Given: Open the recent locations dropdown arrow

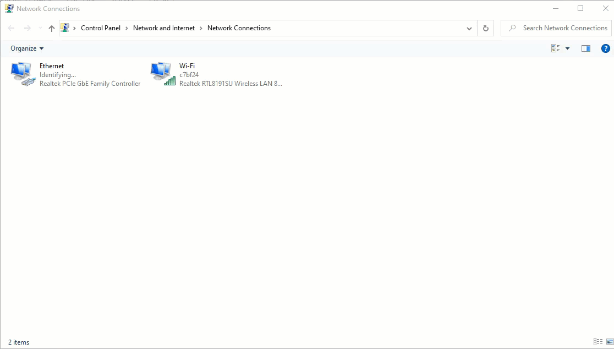Looking at the screenshot, I should pyautogui.click(x=40, y=28).
